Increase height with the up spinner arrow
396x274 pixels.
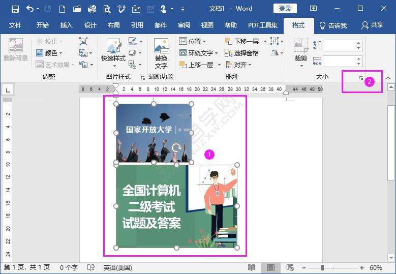[358, 43]
